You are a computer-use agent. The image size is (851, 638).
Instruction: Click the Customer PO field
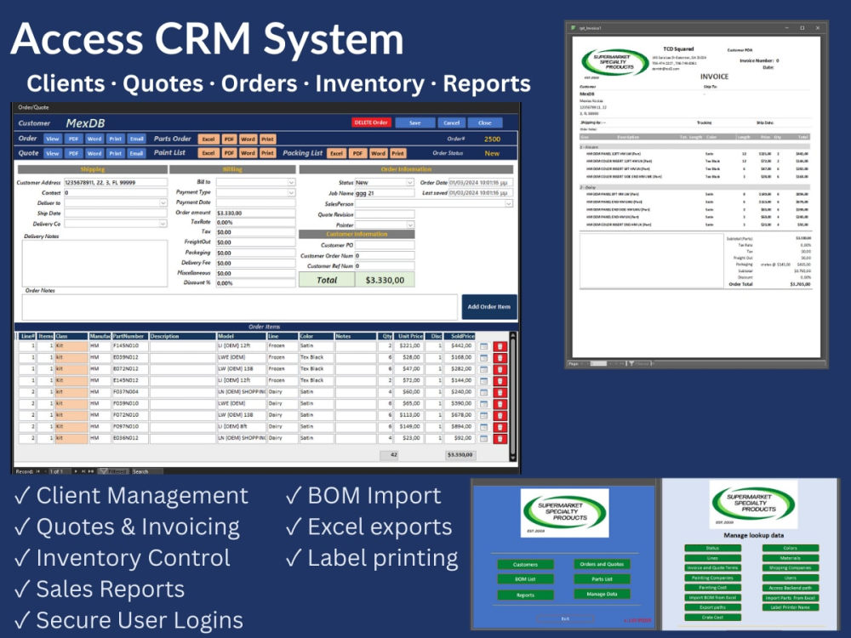[385, 245]
